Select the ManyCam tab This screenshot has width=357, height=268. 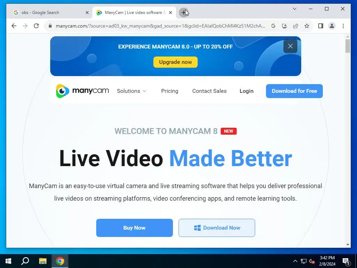[134, 13]
